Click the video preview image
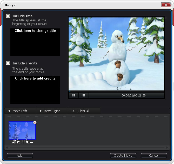The image size is (174, 164). [116, 54]
